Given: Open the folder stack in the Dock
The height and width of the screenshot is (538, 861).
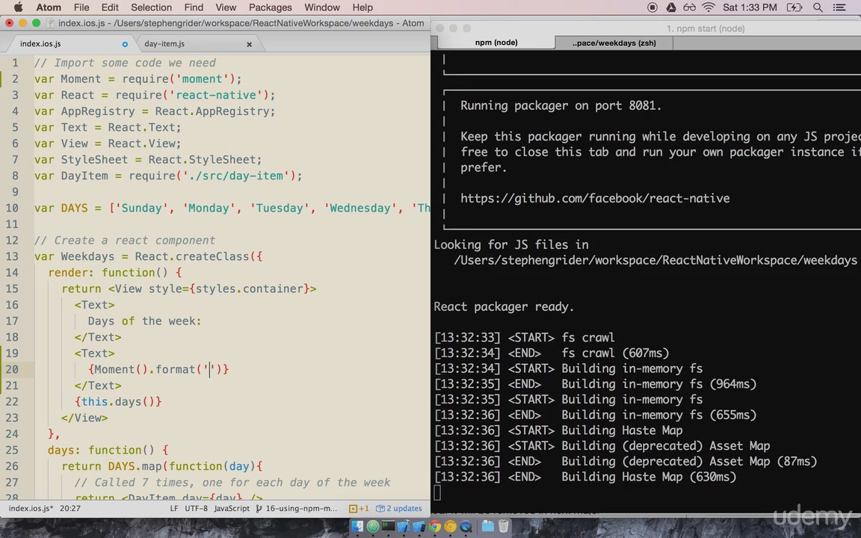Looking at the screenshot, I should [487, 527].
